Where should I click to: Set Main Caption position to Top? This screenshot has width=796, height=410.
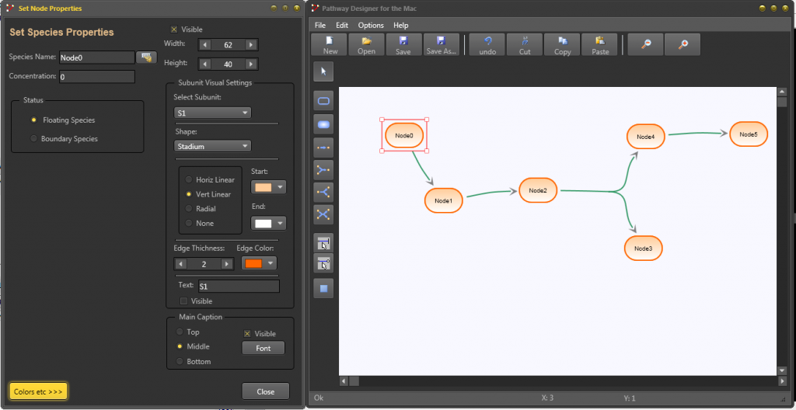[x=180, y=332]
